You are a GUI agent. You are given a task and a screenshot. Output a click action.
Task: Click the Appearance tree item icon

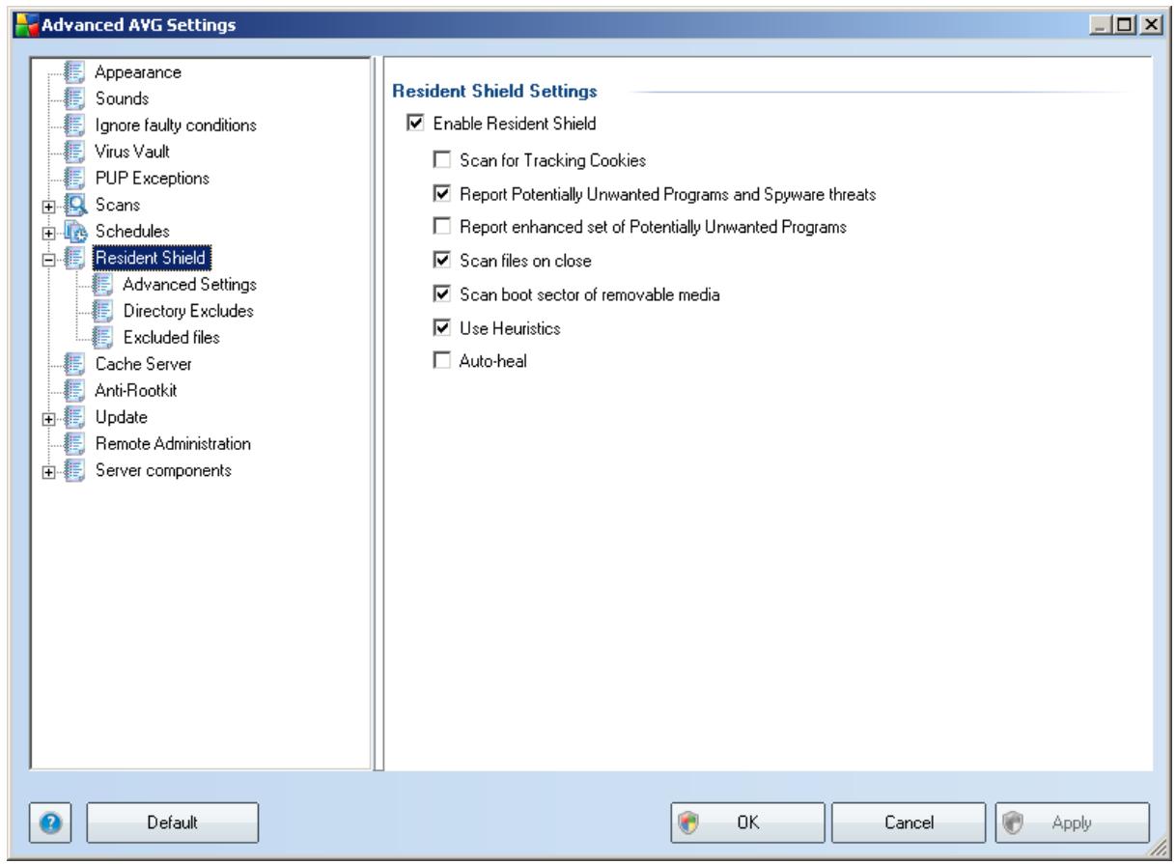point(72,71)
